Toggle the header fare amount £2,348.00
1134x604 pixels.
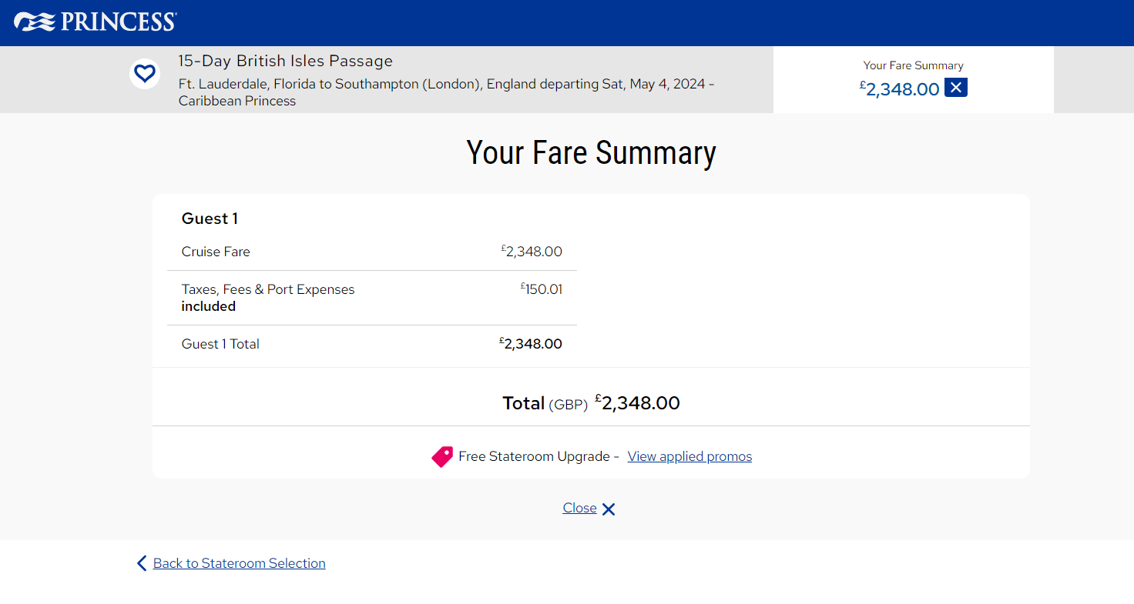901,89
